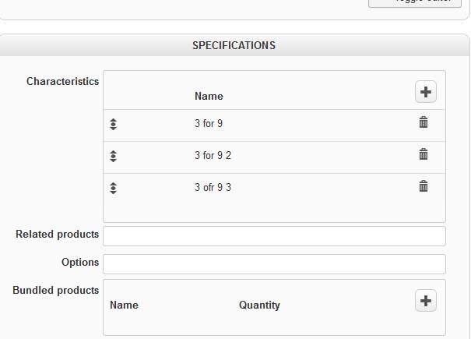Open the "3 for 9 2" characteristic entry
Image resolution: width=471 pixels, height=339 pixels.
(x=213, y=156)
